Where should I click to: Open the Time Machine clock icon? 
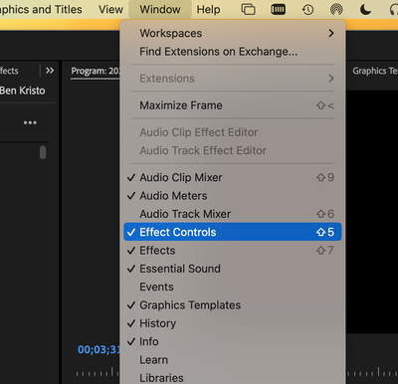(x=307, y=10)
